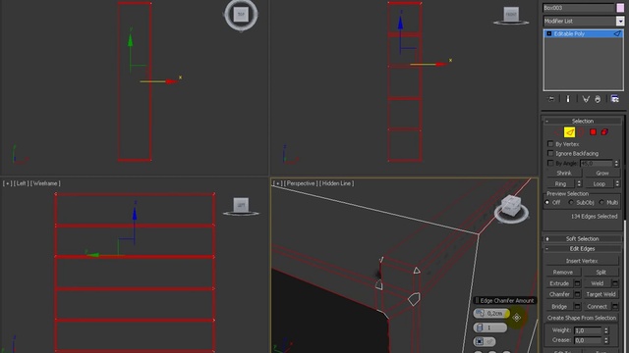Open Hidden Line shading menu

pyautogui.click(x=336, y=183)
